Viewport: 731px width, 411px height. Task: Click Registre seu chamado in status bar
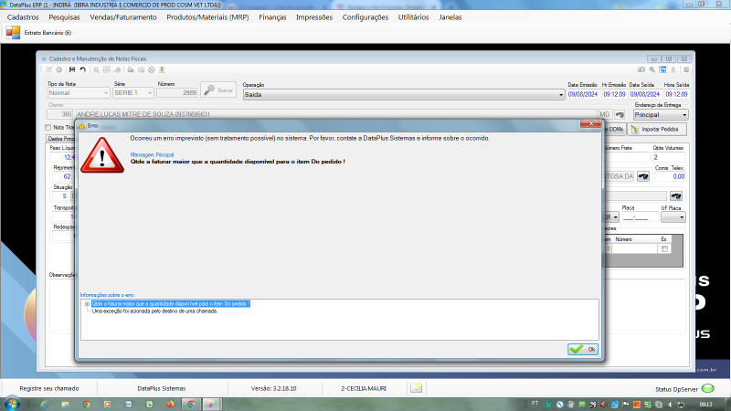coord(49,388)
